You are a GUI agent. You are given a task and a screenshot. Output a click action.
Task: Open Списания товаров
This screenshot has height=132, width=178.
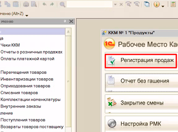point(19,93)
